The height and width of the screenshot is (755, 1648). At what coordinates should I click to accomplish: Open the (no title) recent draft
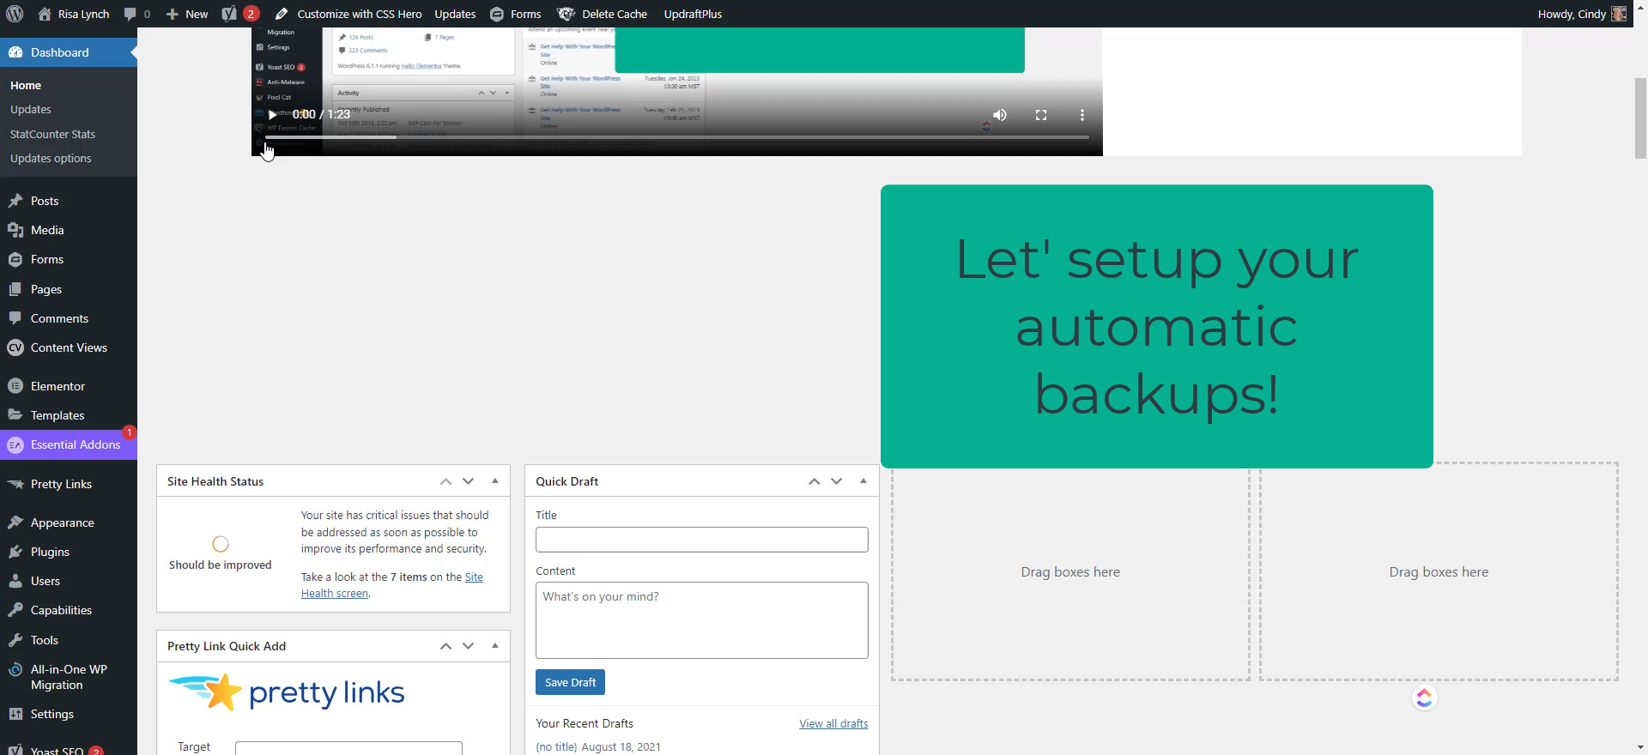(x=556, y=746)
